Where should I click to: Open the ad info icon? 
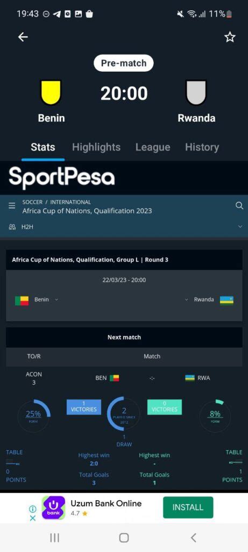point(32,509)
